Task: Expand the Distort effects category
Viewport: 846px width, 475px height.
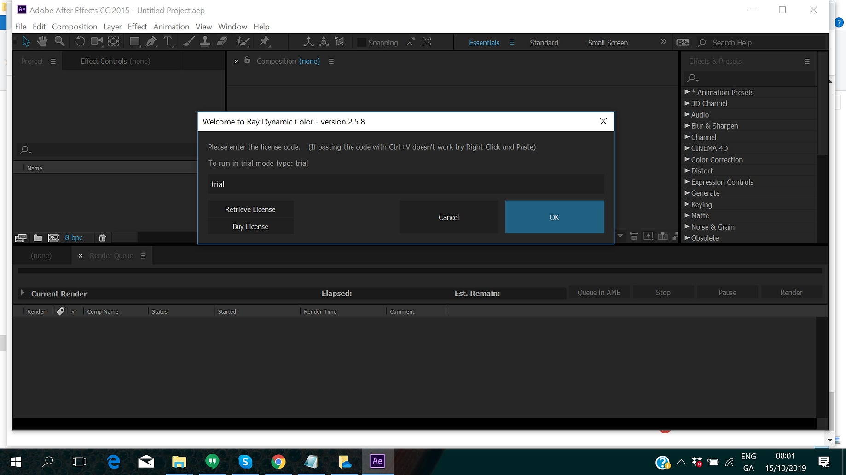Action: (x=687, y=170)
